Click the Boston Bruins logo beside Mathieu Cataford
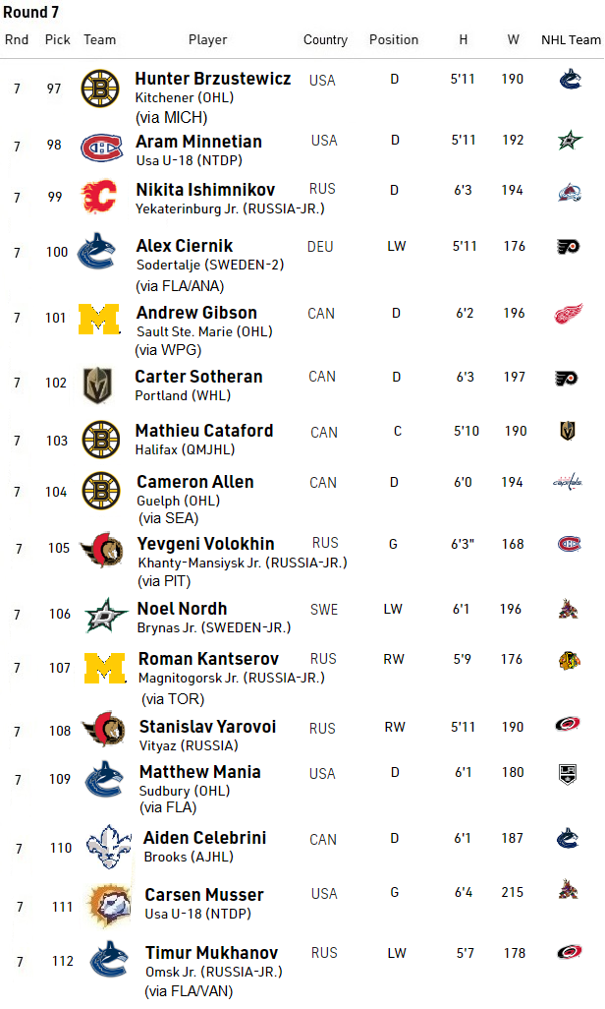 (x=99, y=440)
